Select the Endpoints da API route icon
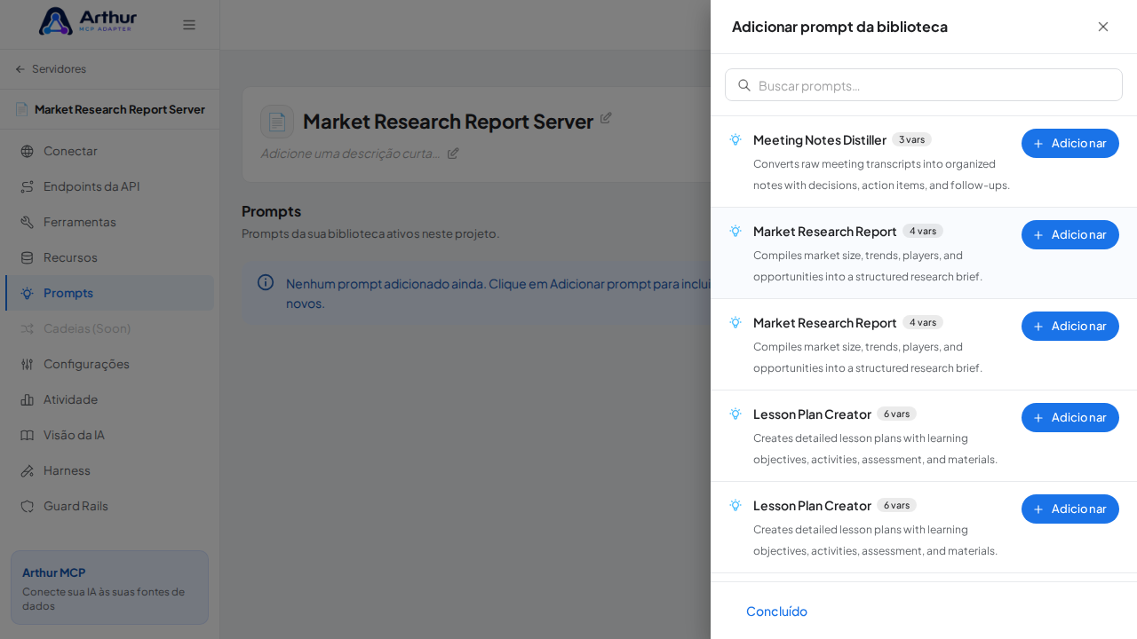 (x=27, y=186)
